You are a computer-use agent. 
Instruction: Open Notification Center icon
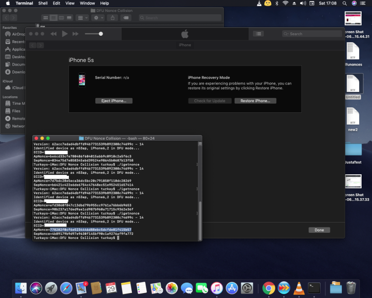(363, 3)
